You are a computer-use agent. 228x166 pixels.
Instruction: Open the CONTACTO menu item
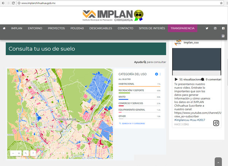(125, 28)
